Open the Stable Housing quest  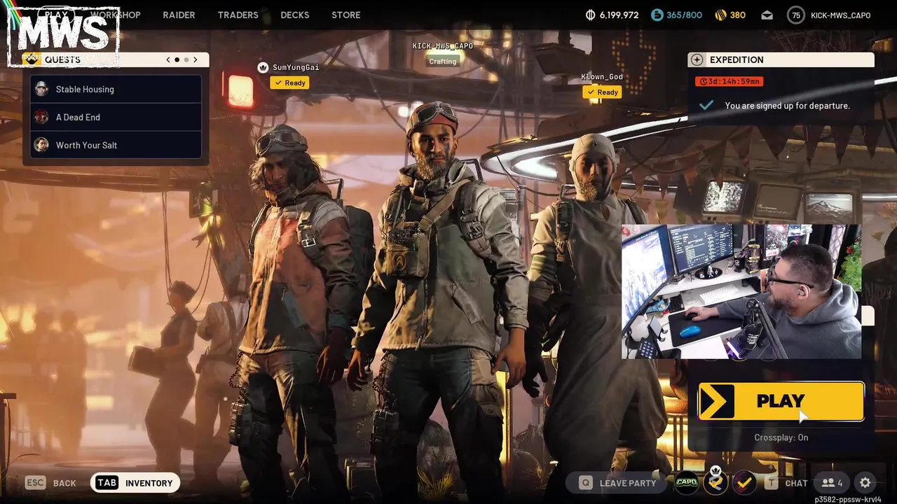pyautogui.click(x=116, y=89)
